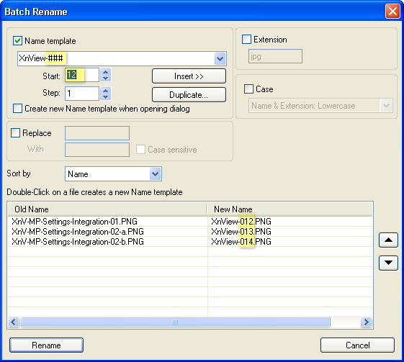Increase the Step value with up arrow
Screen dimensions: 404x362
click(x=105, y=91)
